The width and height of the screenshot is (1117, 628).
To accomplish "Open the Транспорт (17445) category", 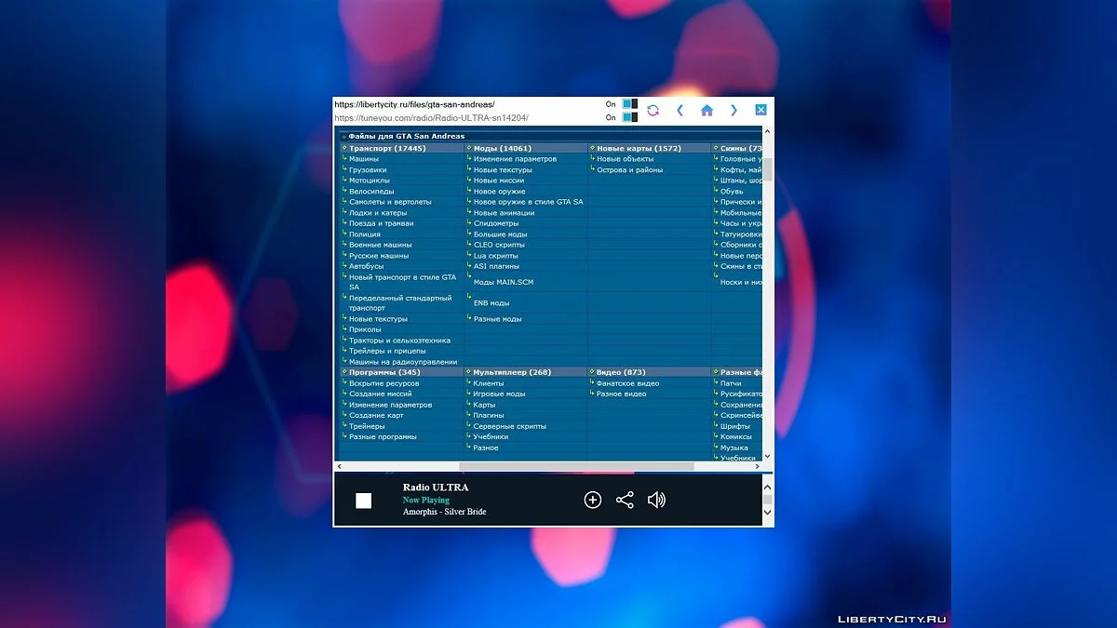I will (384, 148).
